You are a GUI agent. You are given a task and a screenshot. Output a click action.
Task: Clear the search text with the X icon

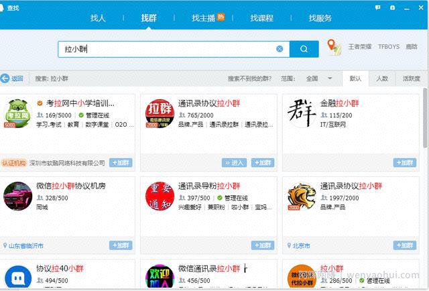280,49
